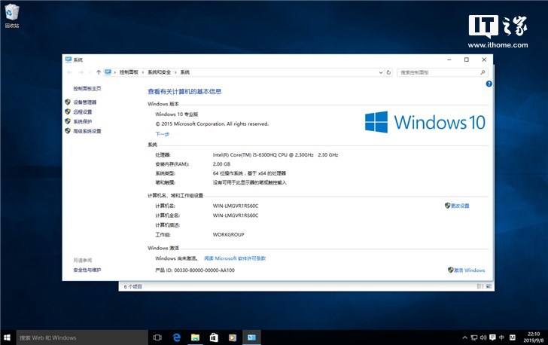The image size is (548, 345).
Task: Expand the chevron after 系统和安全 breadcrumb
Action: click(175, 72)
